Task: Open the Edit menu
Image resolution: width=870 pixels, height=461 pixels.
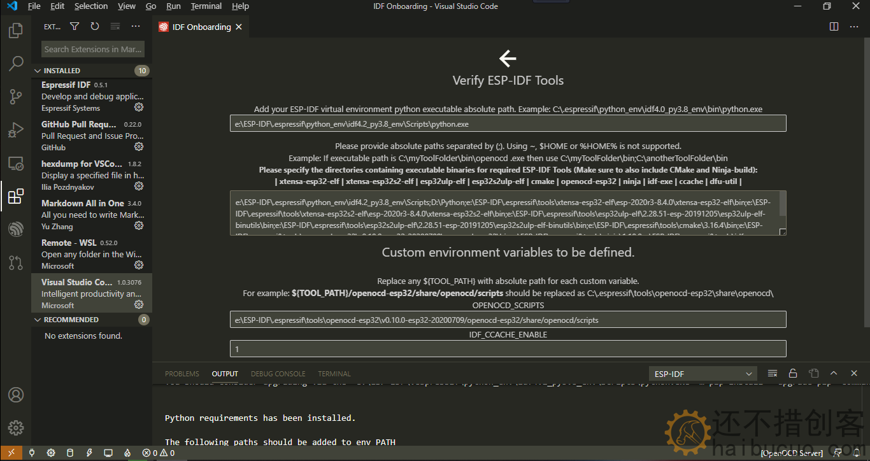Action: point(57,6)
